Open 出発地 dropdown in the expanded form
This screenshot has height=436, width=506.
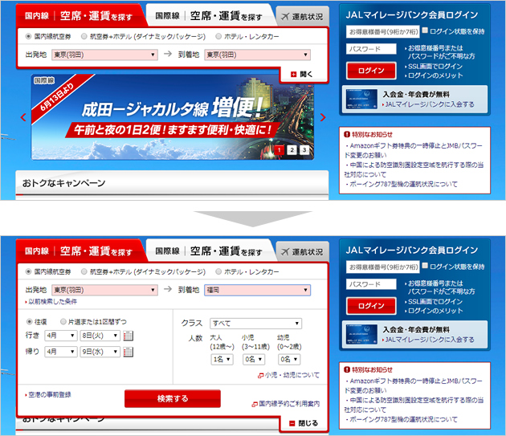104,290
